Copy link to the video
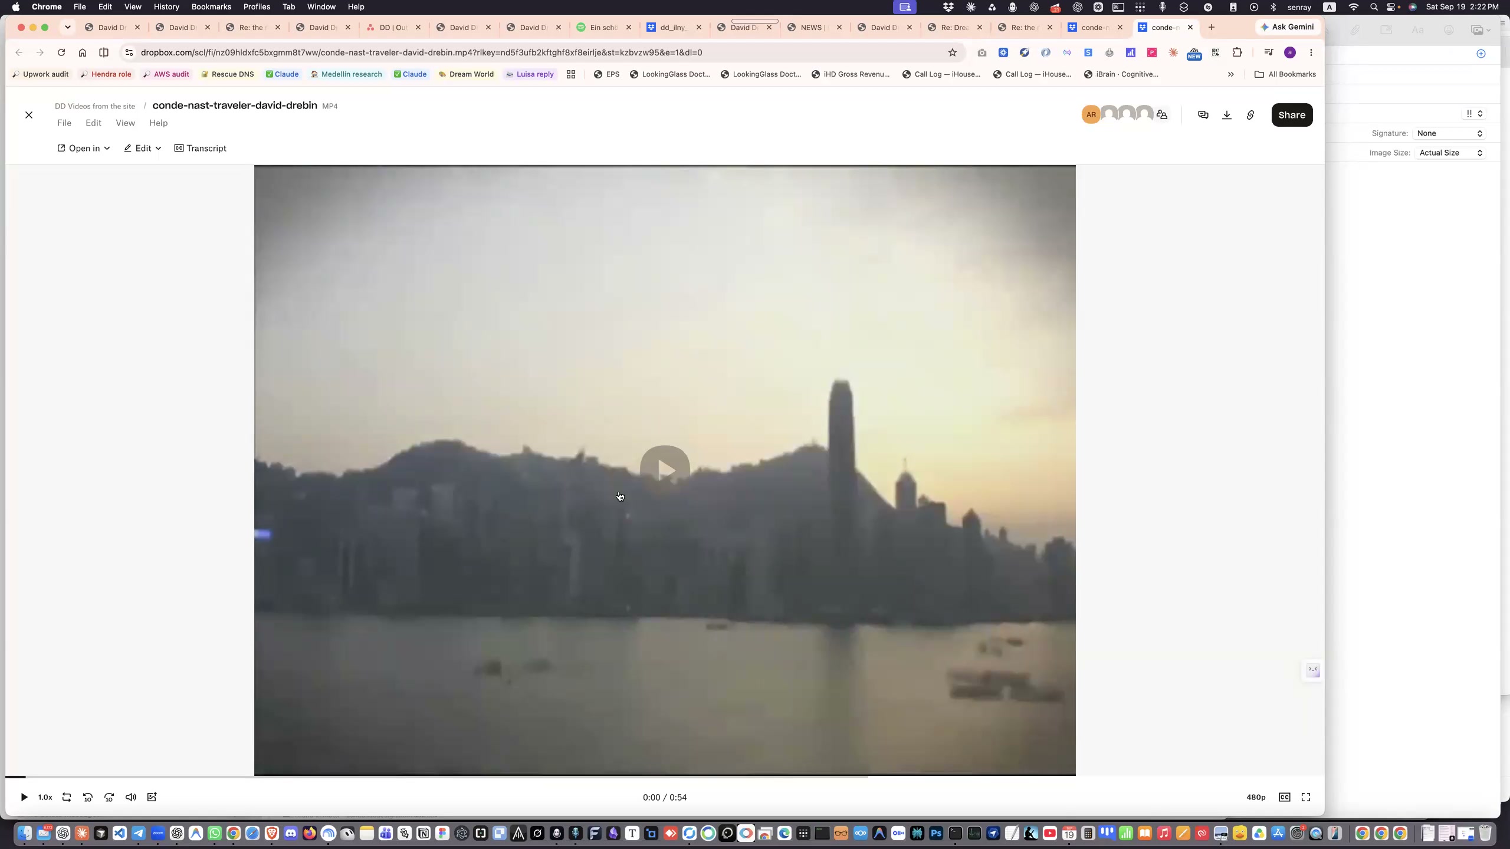The width and height of the screenshot is (1510, 849). 1250,115
